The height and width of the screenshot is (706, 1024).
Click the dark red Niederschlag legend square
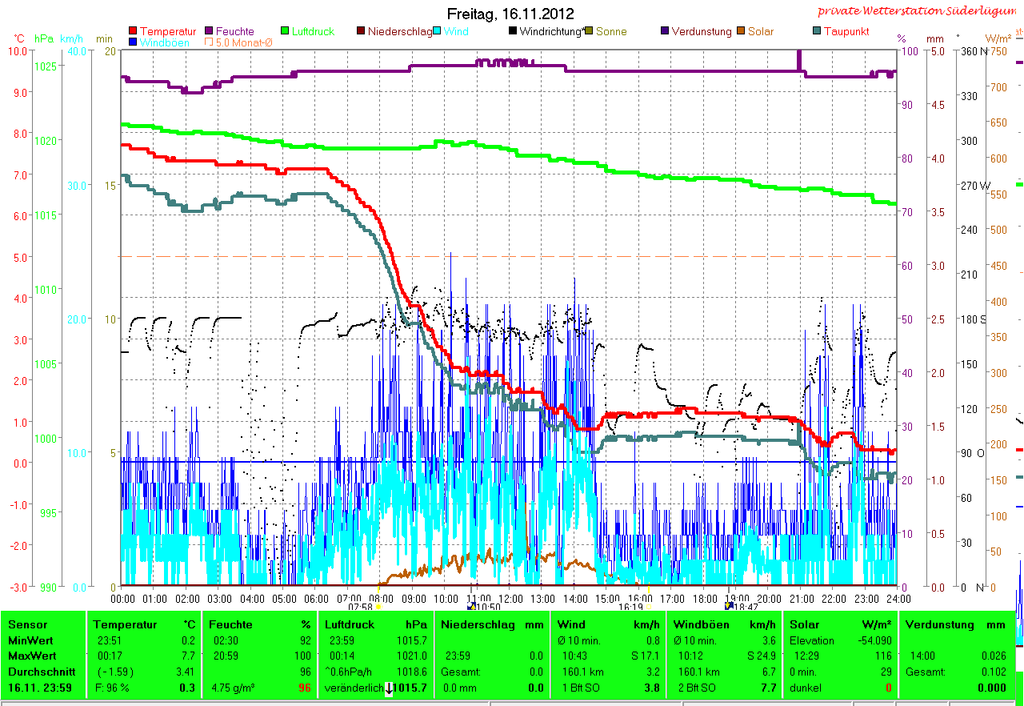(x=362, y=31)
